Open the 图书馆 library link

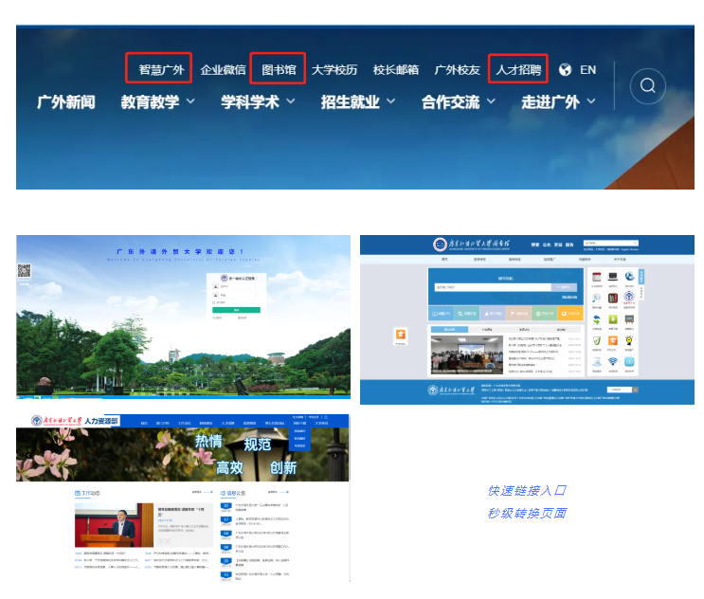[278, 69]
